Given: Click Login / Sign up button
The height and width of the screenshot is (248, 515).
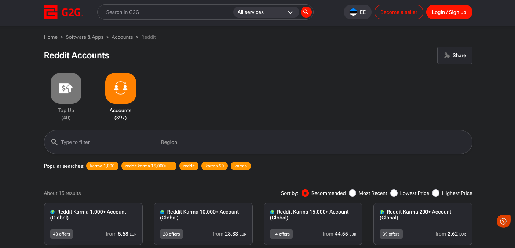Looking at the screenshot, I should [449, 12].
